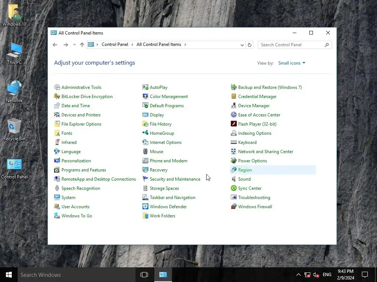Click the network status tray icon
Screen dimensions: 377x282
(x=307, y=275)
